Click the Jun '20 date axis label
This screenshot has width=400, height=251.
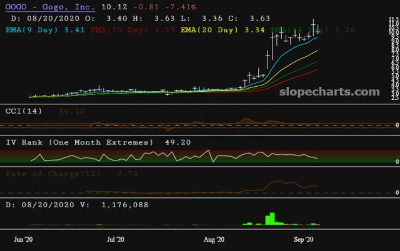click(23, 240)
